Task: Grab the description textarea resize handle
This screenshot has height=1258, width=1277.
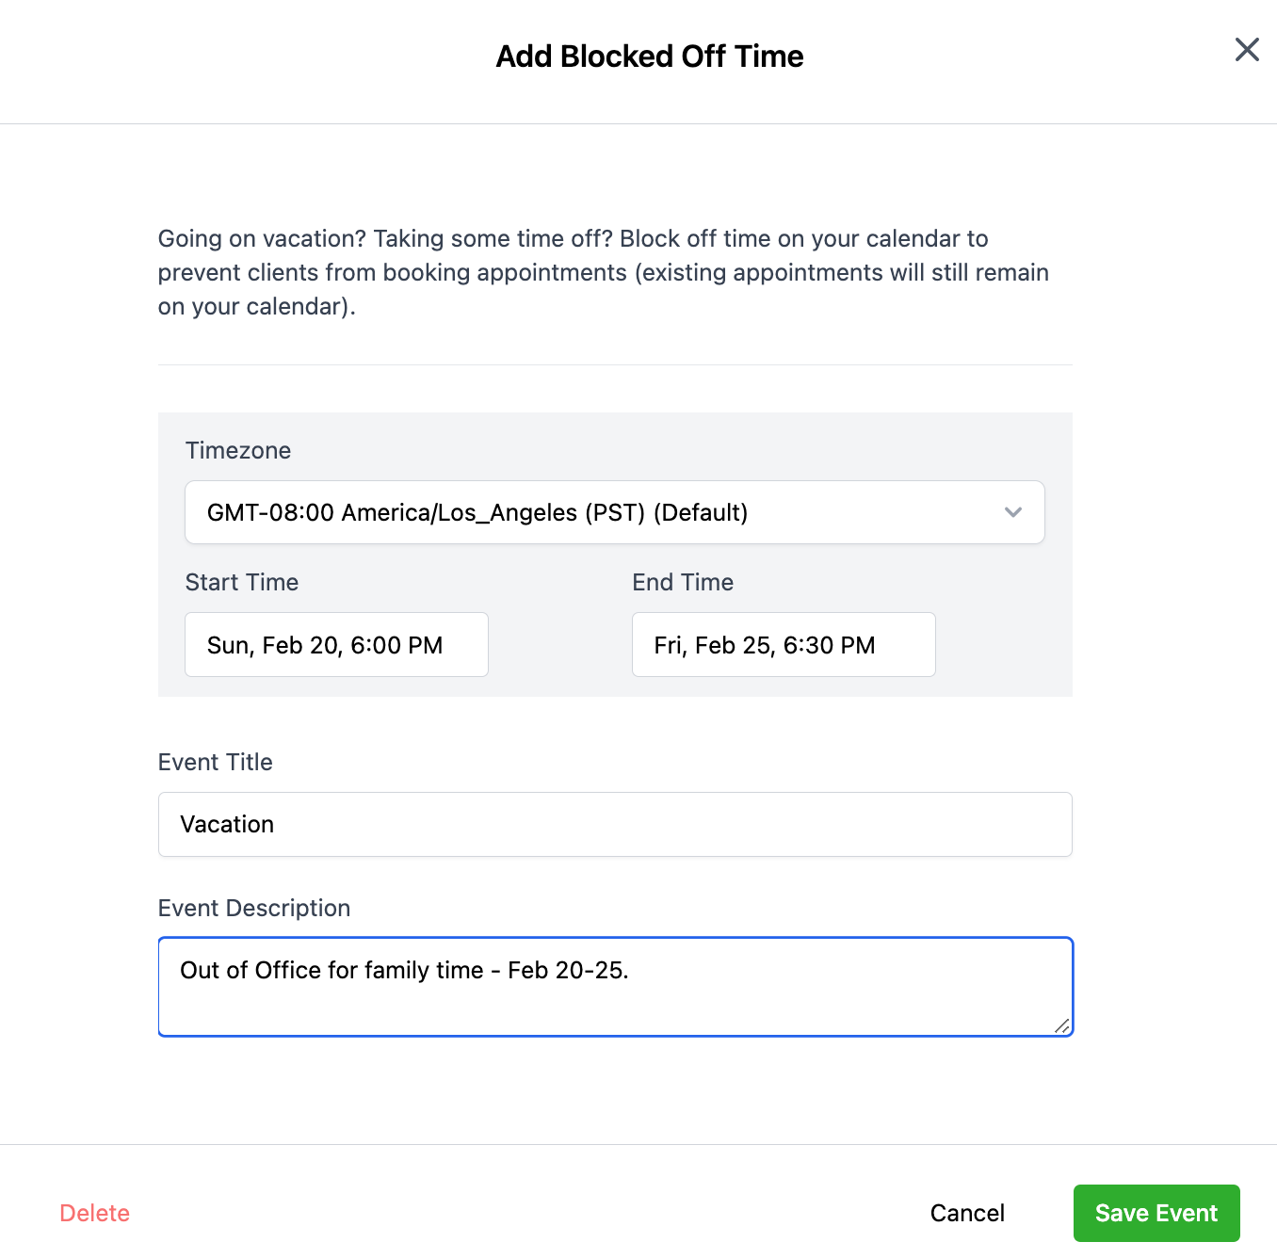Action: point(1062,1026)
